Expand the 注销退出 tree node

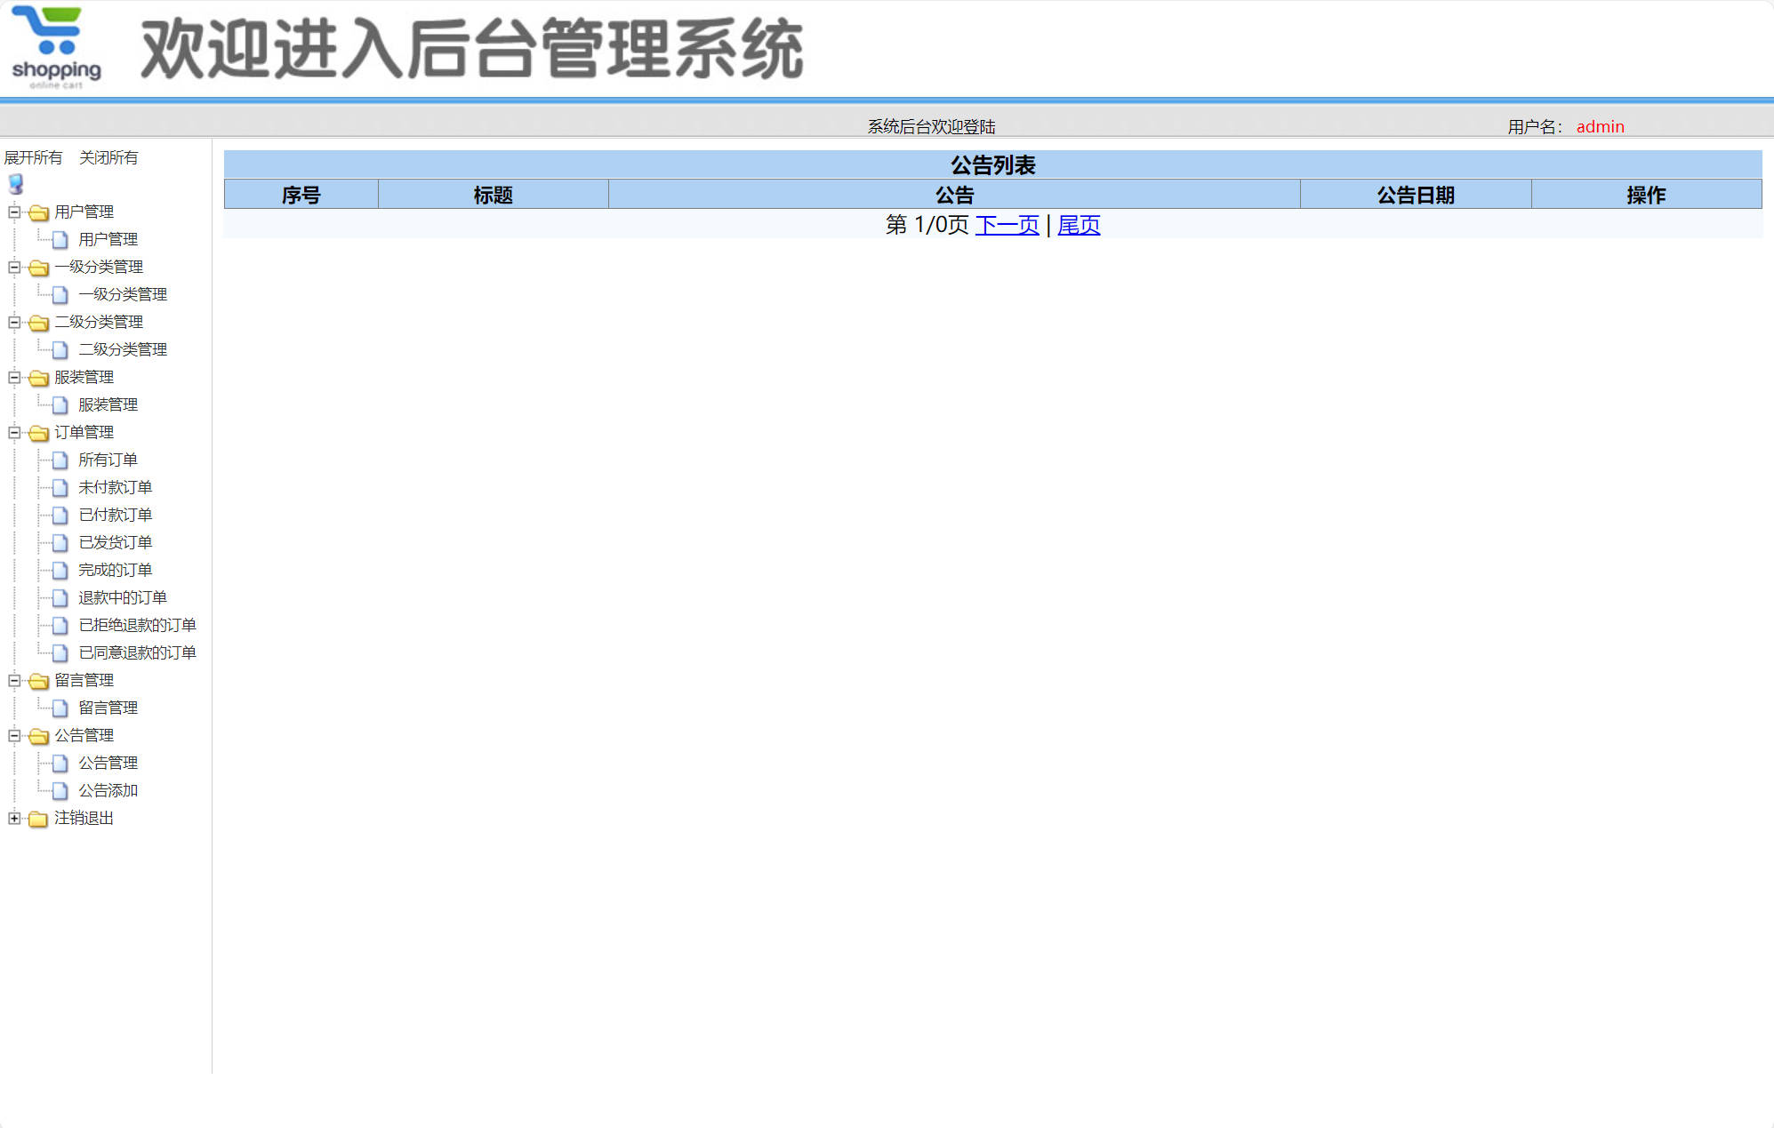point(13,819)
